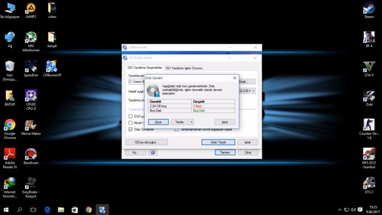Screen dimensions: 382x215
Task: Toggle the Mode1 checkbox
Action: [131, 122]
